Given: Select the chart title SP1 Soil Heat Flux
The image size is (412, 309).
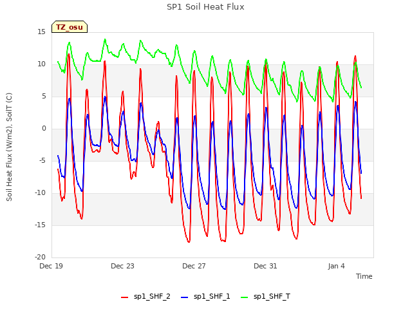Looking at the screenshot, I should tap(205, 7).
